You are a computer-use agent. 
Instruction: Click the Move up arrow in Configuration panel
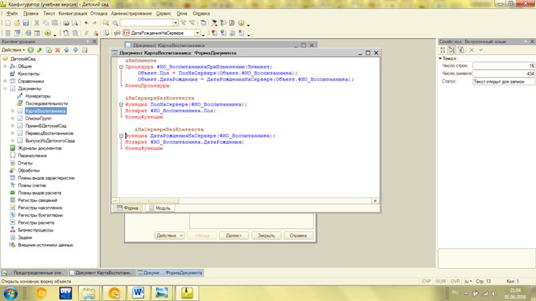(66, 50)
